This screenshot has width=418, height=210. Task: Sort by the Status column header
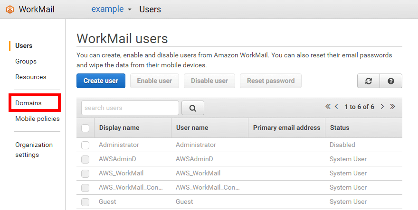pos(339,128)
